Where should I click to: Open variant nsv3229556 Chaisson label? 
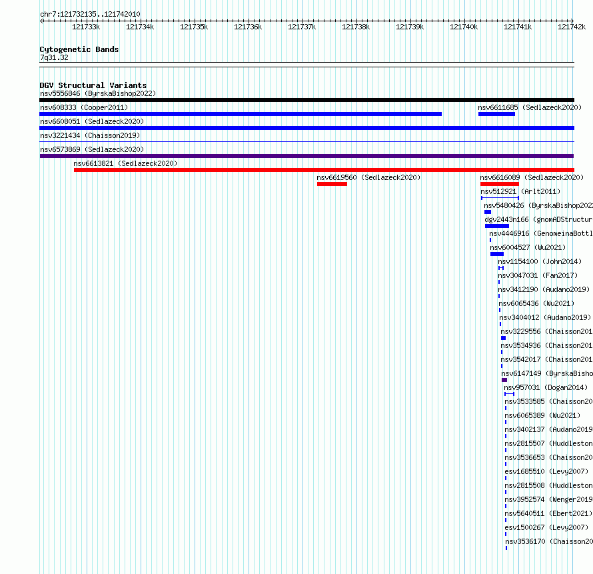point(546,331)
